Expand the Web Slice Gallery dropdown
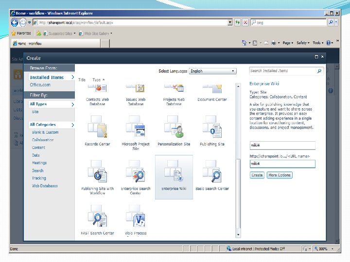Viewport: 350px width, 262px height. (x=111, y=33)
